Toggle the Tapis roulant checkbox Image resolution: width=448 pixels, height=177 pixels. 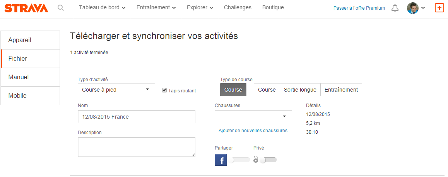click(x=164, y=90)
